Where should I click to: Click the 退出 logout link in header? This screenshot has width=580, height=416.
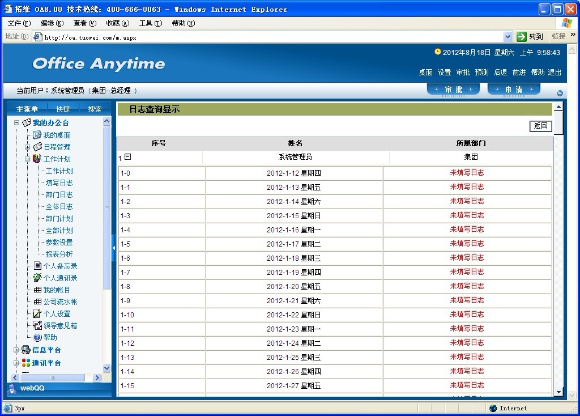tap(555, 73)
